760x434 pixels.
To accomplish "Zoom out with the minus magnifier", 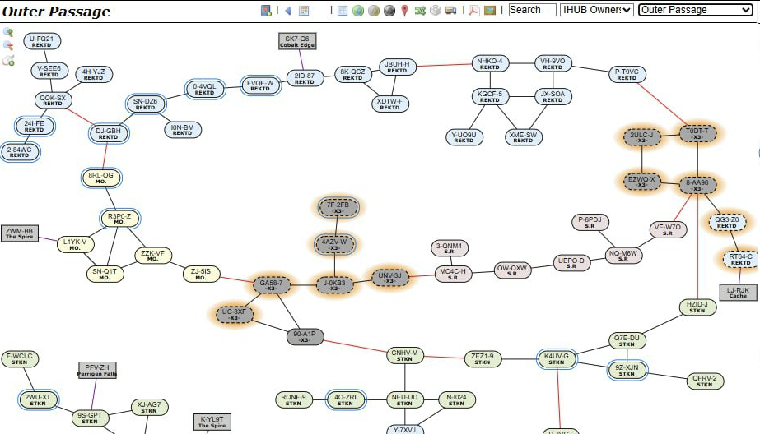I will [8, 46].
